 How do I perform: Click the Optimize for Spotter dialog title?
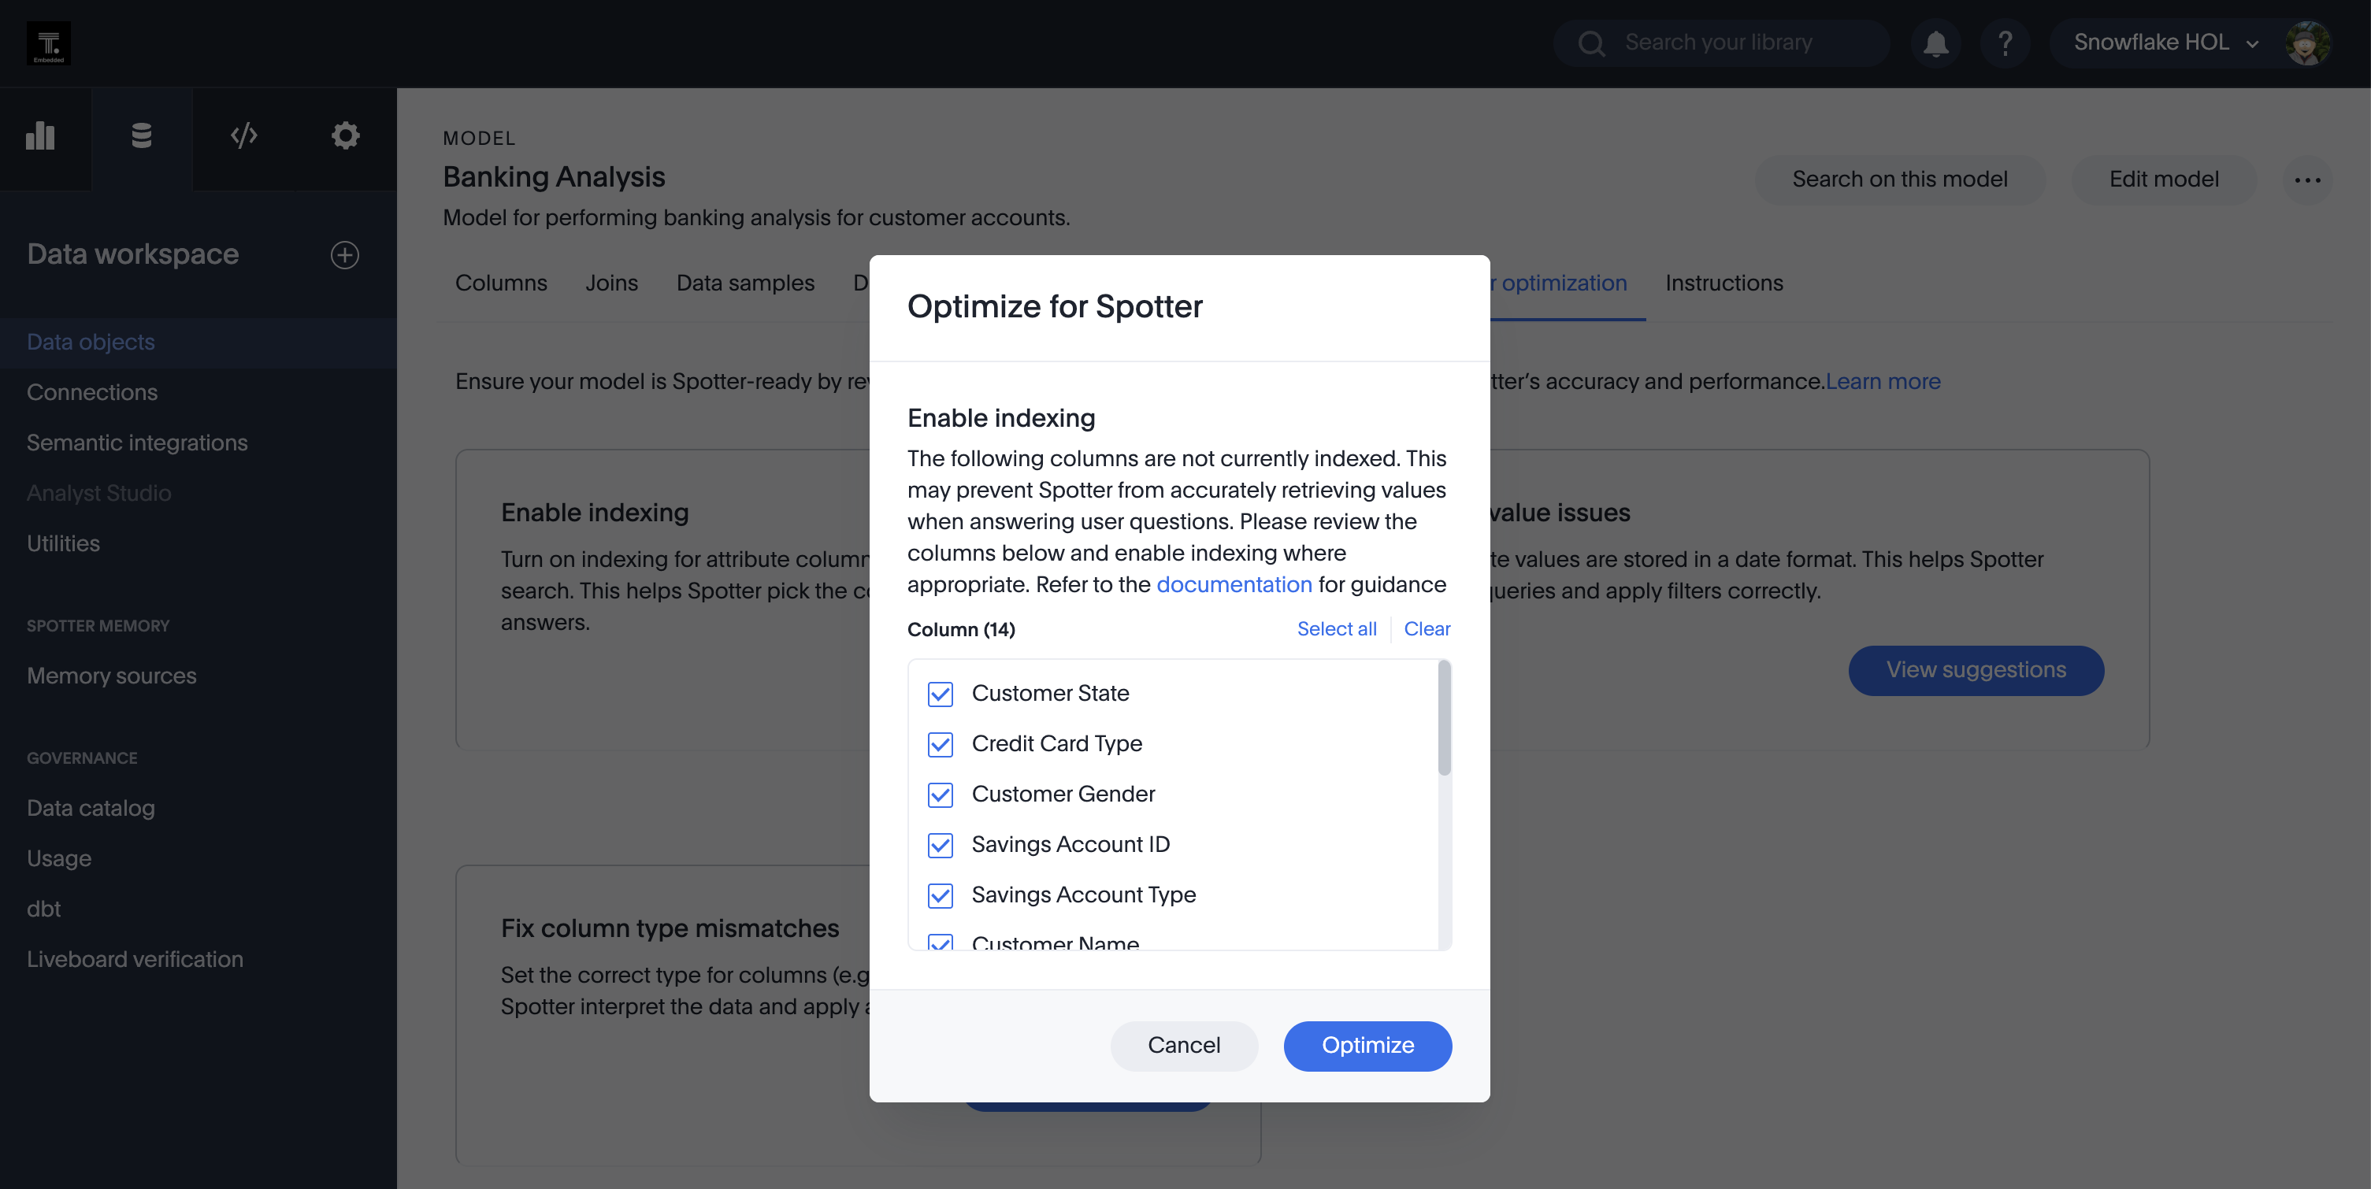point(1055,307)
